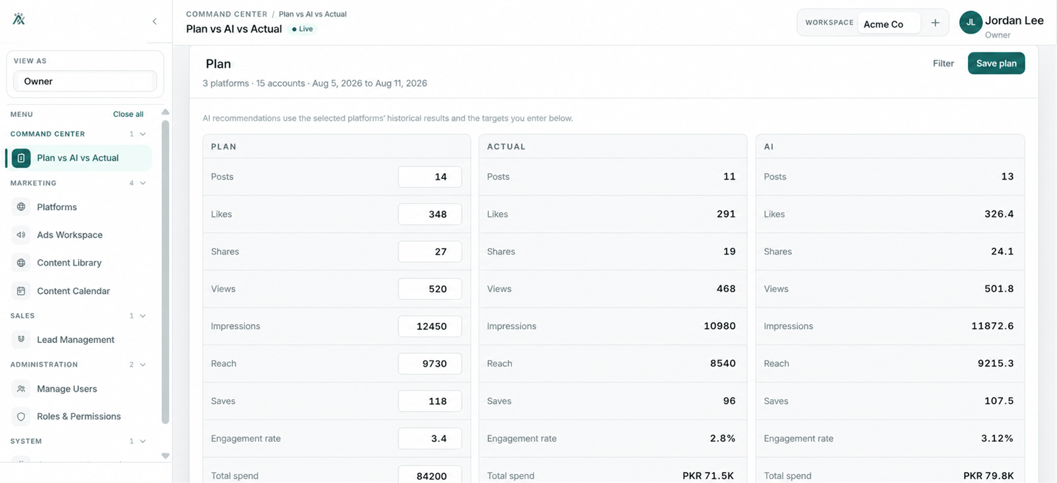Click the sidebar scrollbar up arrow
The height and width of the screenshot is (483, 1057).
coord(165,112)
